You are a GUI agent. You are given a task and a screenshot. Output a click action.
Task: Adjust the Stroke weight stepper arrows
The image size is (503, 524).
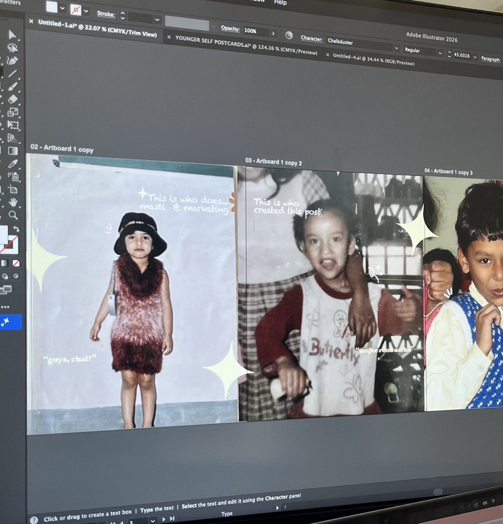[x=123, y=16]
